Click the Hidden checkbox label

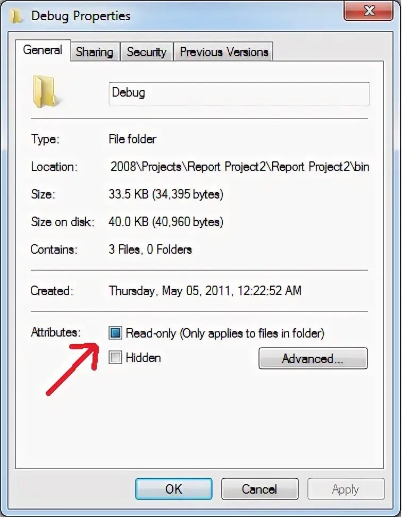point(144,358)
